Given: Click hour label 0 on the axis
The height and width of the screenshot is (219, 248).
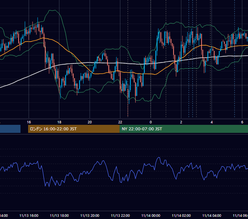Looking at the screenshot, I should tap(151, 122).
